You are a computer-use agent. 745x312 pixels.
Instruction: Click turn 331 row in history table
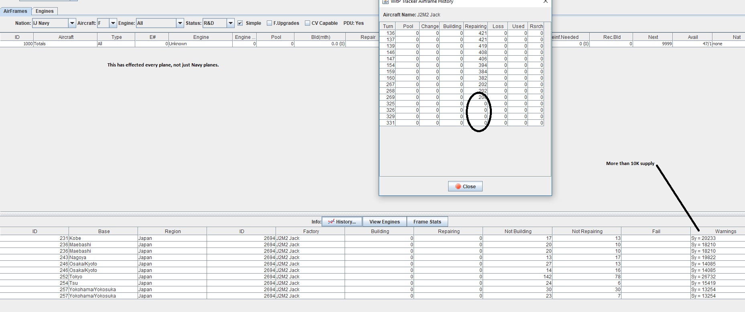pyautogui.click(x=462, y=123)
